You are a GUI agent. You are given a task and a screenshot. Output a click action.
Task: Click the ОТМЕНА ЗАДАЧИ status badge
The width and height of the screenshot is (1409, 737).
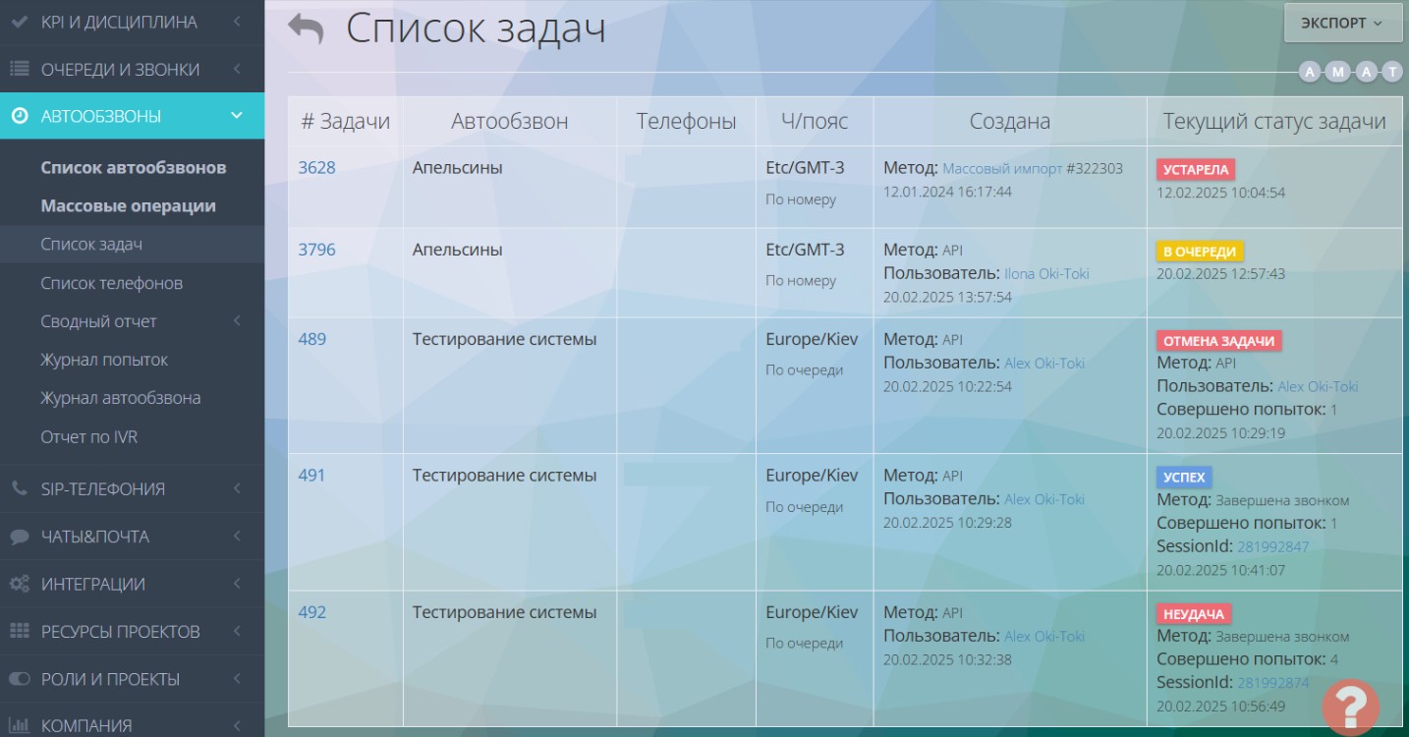pos(1219,341)
